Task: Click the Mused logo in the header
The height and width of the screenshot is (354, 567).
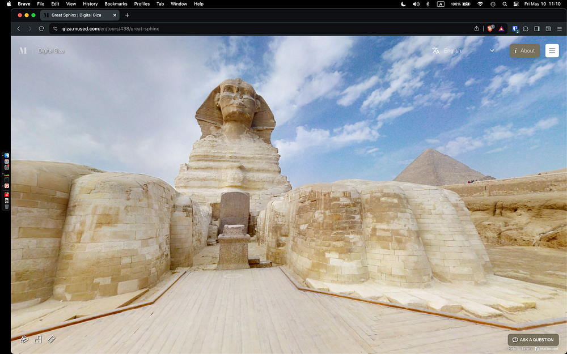Action: 23,50
